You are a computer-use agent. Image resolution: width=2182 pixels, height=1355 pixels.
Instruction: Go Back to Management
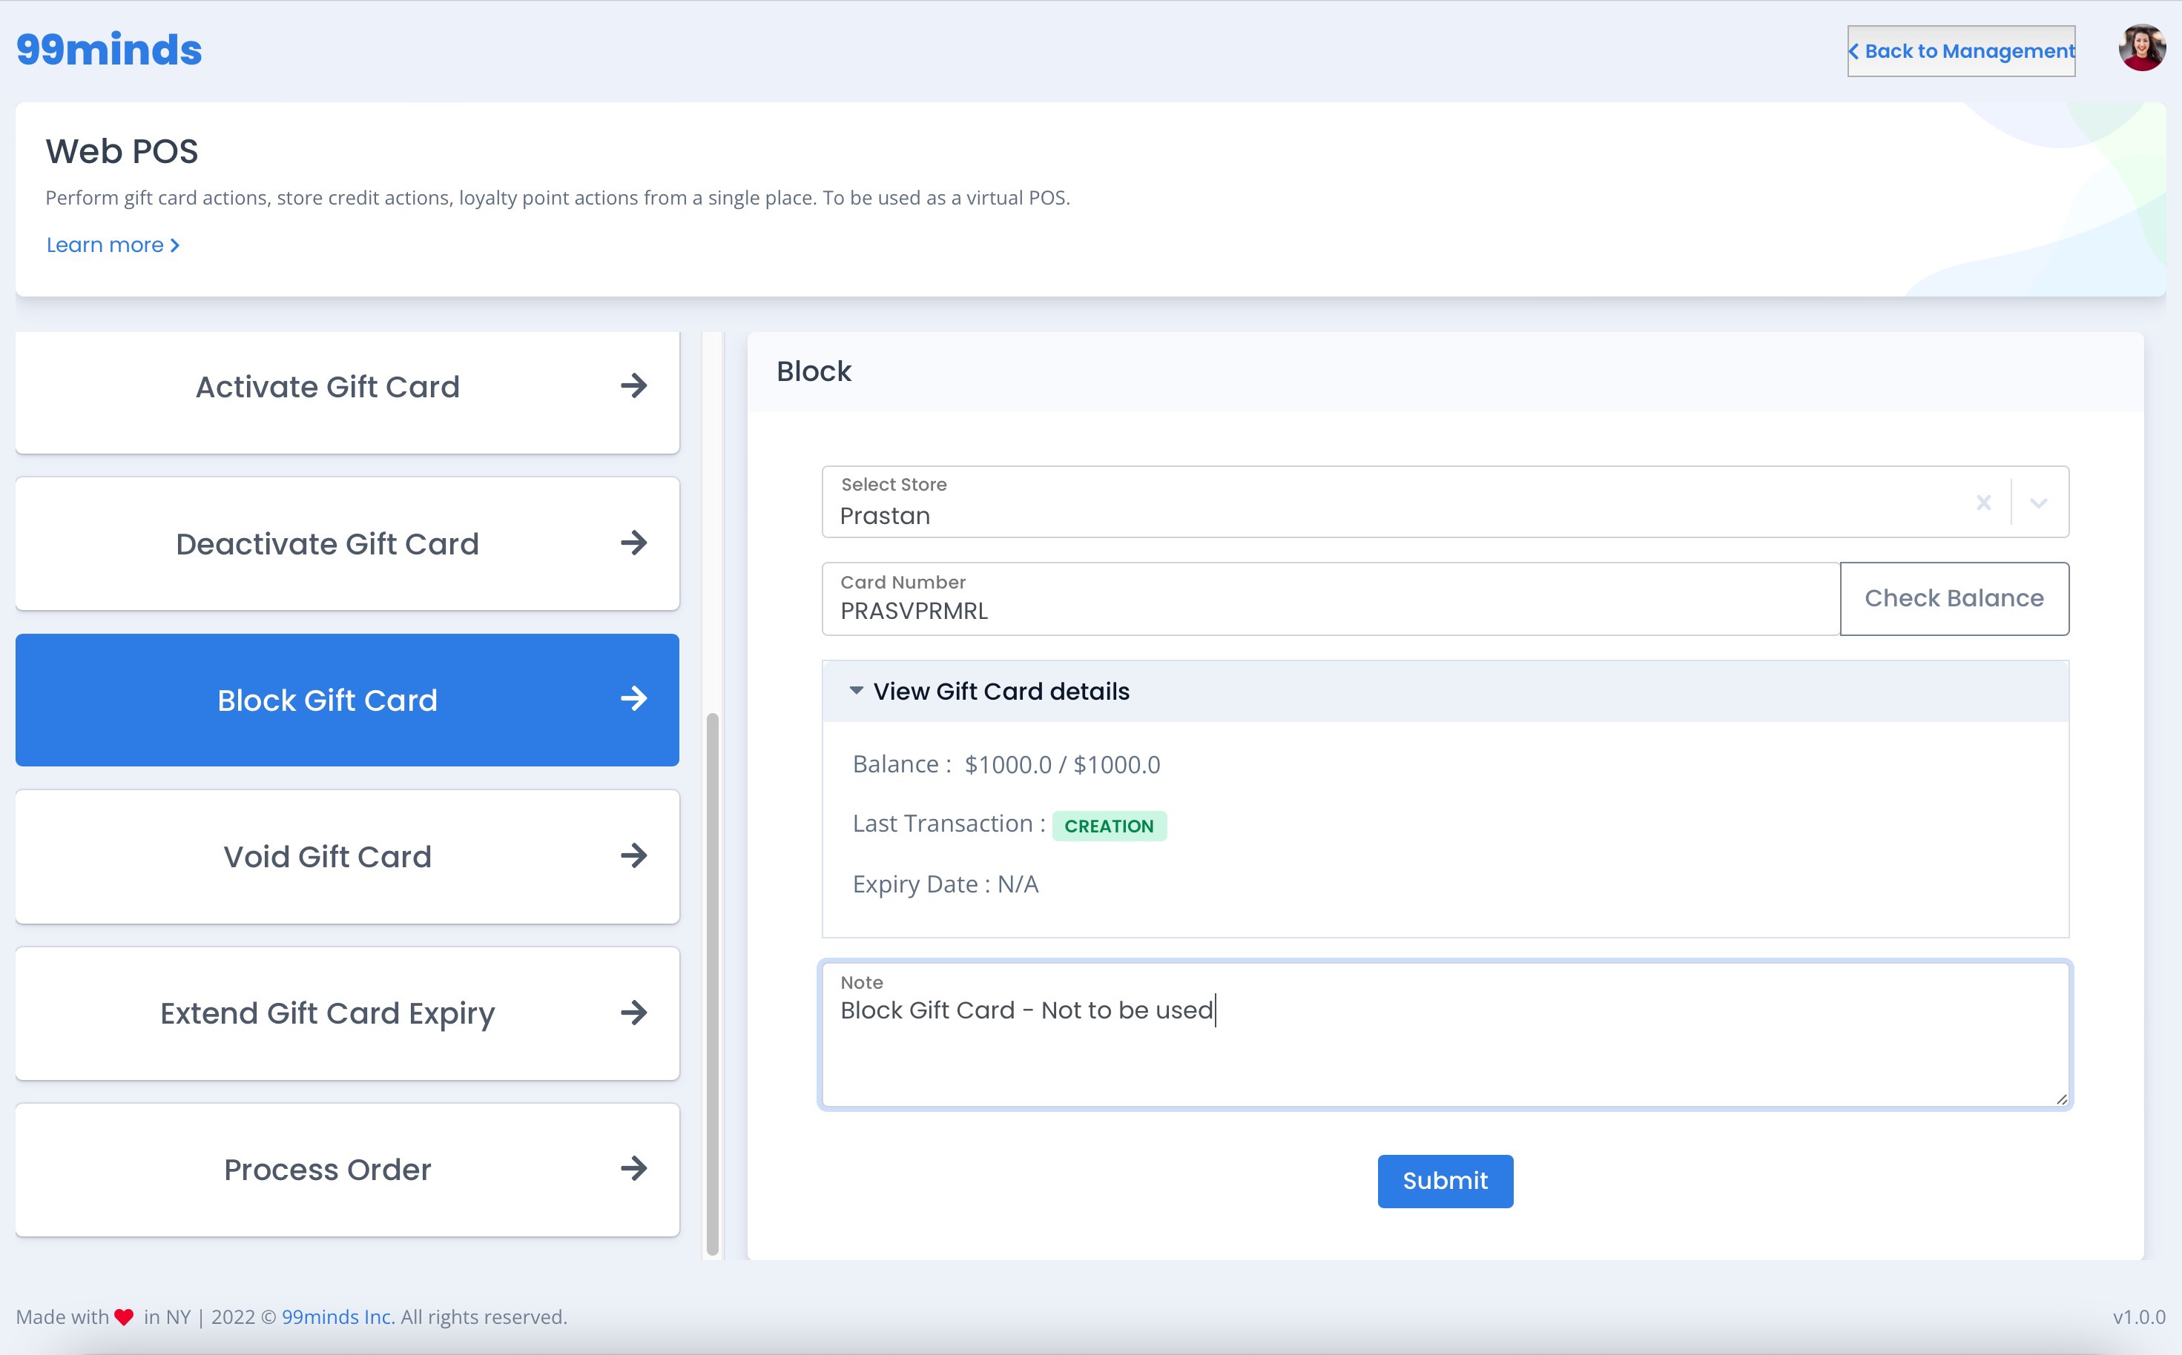pos(1960,51)
